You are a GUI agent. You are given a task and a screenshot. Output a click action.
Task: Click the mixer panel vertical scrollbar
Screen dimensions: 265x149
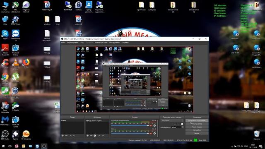(158, 128)
